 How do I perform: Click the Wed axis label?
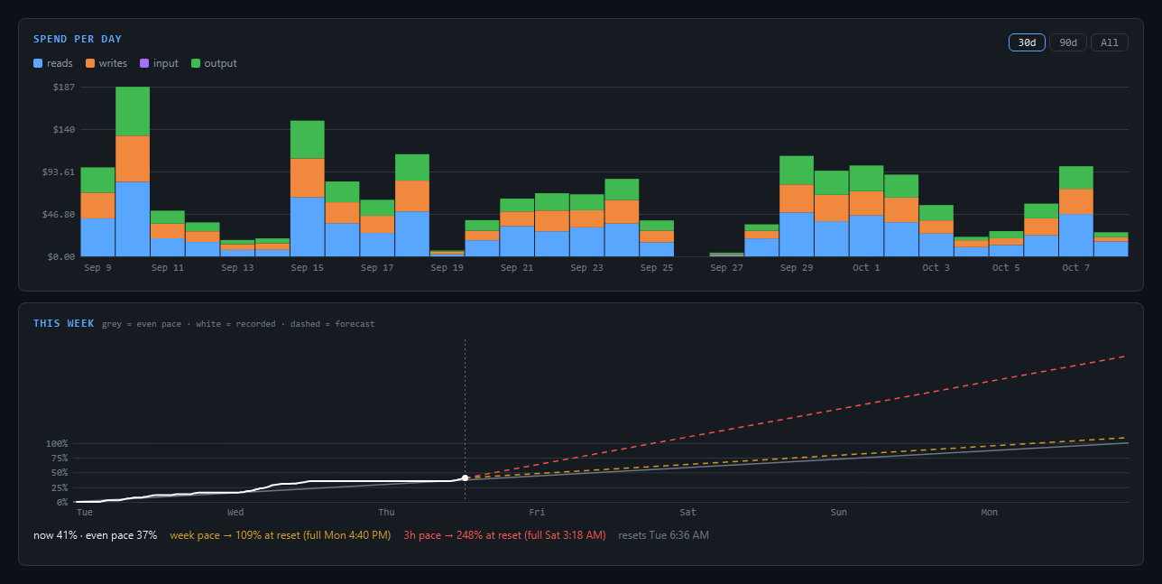click(235, 513)
